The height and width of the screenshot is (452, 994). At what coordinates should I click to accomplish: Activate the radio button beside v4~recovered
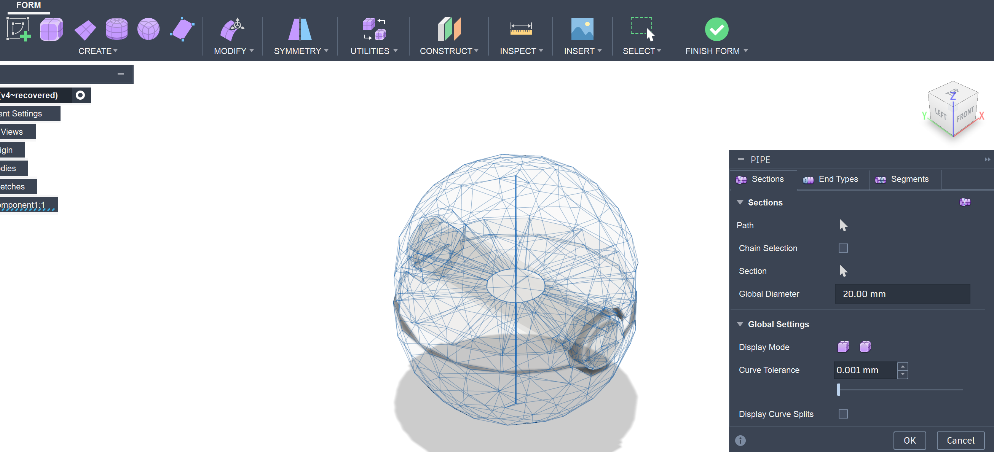point(80,95)
